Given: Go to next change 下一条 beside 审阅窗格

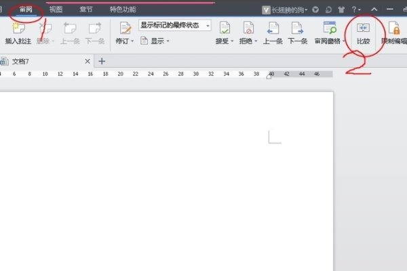Looking at the screenshot, I should tap(298, 33).
